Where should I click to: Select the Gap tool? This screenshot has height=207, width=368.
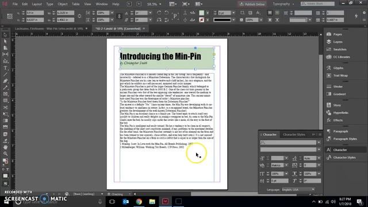(5, 55)
